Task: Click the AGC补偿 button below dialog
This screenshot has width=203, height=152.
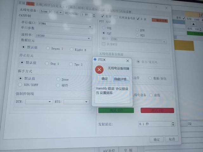Action: [109, 150]
